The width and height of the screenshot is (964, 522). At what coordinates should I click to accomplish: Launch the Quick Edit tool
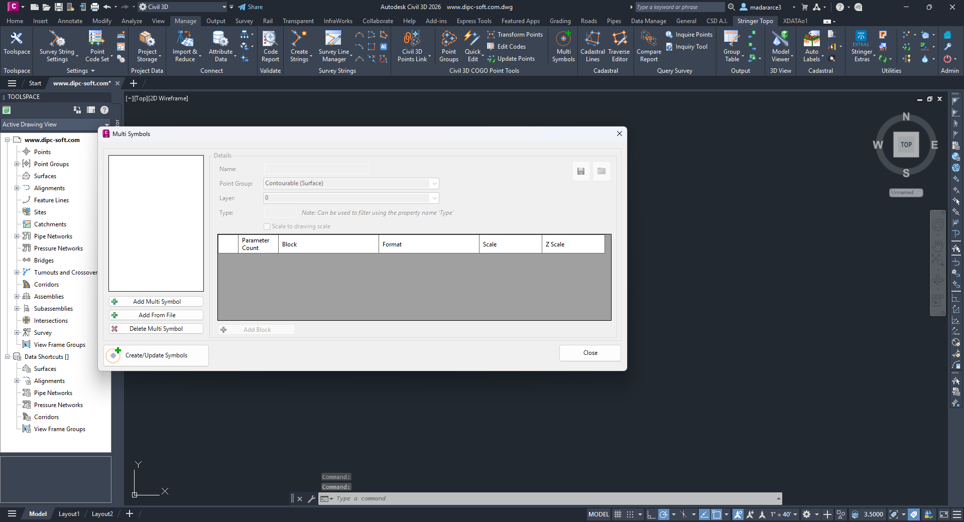click(472, 46)
